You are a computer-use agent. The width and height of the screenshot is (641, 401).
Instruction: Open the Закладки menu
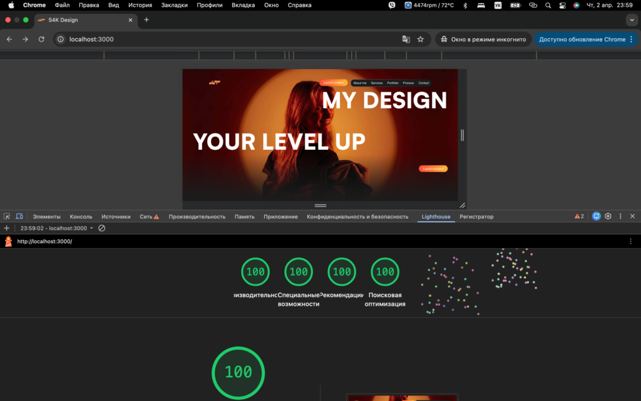[174, 5]
